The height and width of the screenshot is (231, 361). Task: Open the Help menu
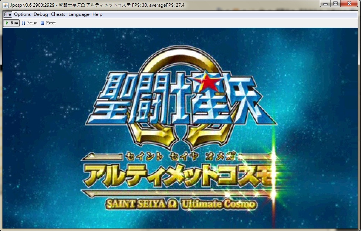pos(97,14)
